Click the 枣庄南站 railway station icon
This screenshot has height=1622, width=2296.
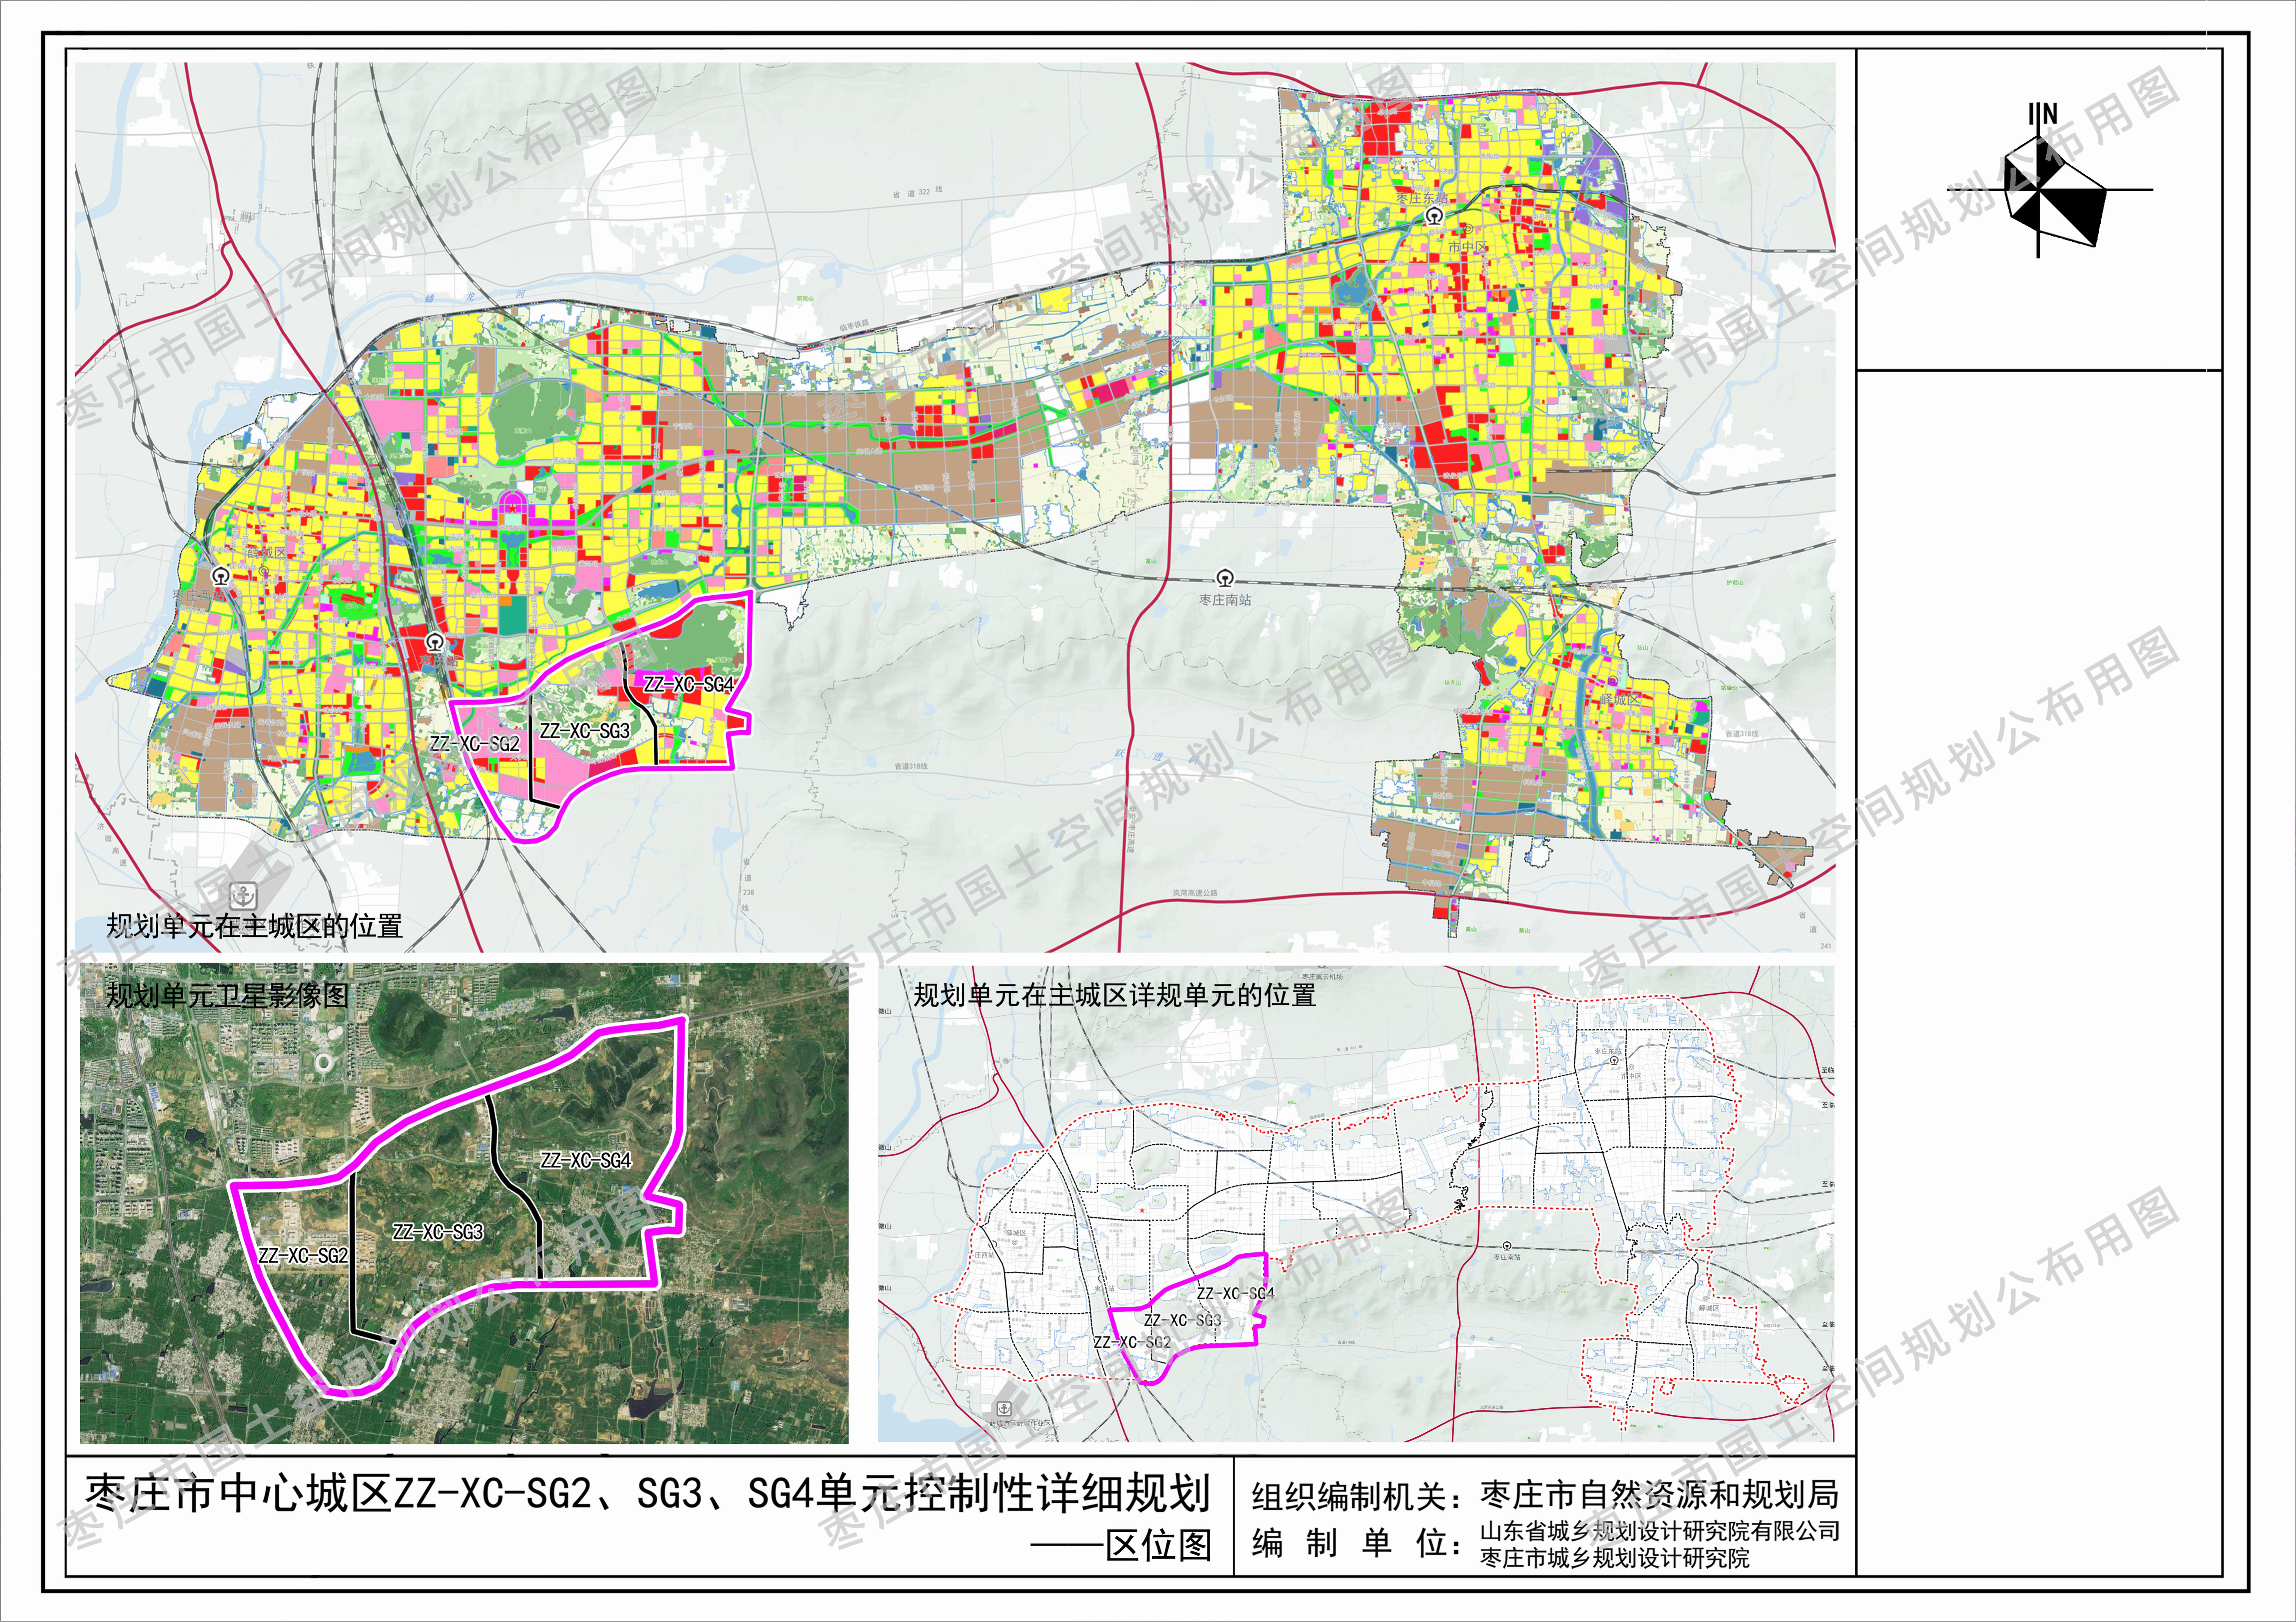click(x=1225, y=578)
